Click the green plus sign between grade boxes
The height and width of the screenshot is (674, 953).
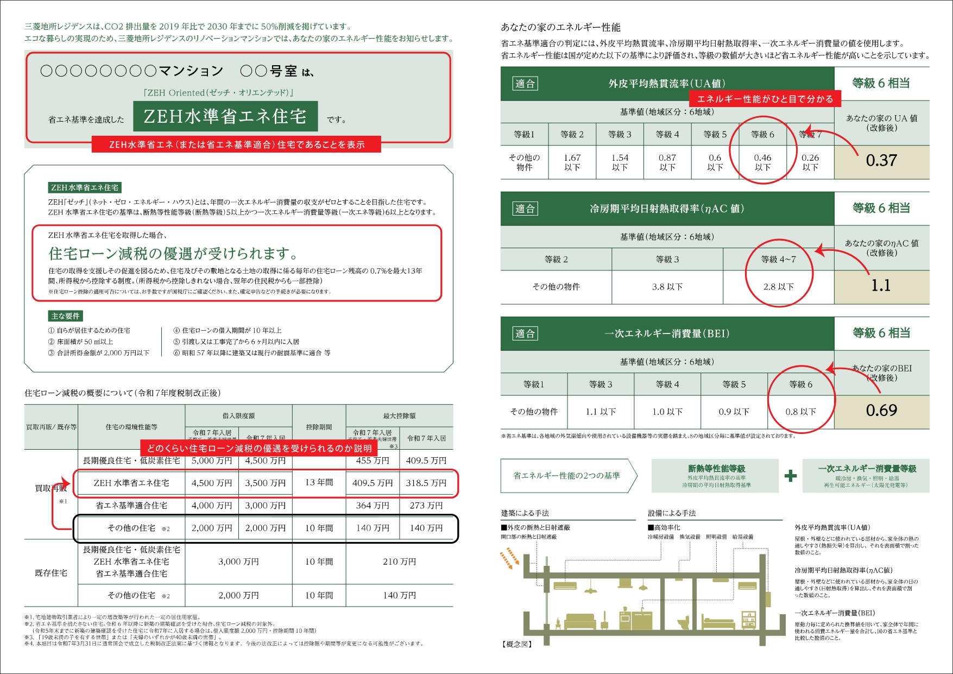(790, 476)
